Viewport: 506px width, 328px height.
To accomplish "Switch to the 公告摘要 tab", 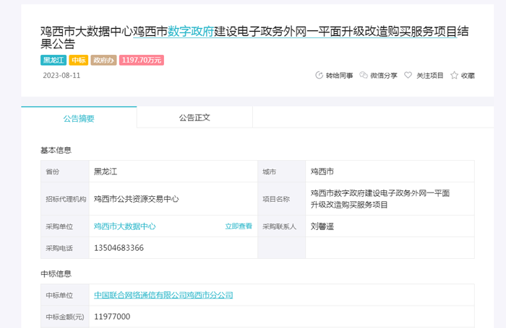I will pyautogui.click(x=79, y=118).
